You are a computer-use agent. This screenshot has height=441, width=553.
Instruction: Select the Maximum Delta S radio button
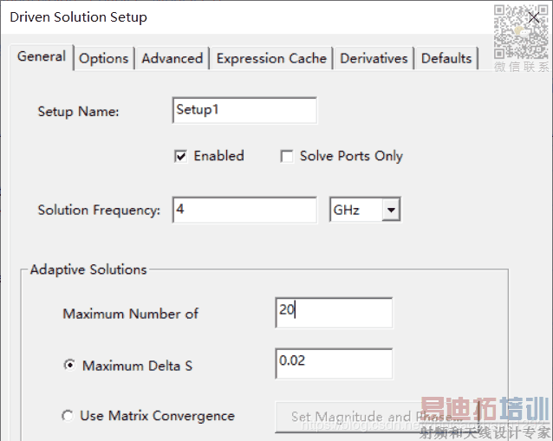tap(68, 366)
